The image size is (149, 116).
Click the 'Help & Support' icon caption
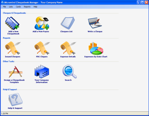click(x=15, y=108)
